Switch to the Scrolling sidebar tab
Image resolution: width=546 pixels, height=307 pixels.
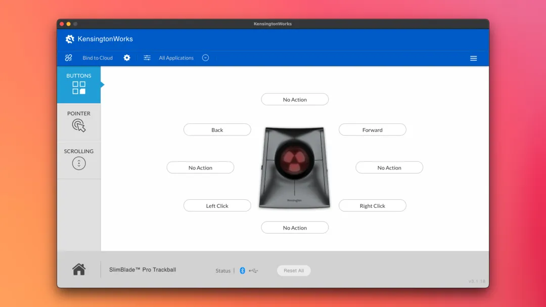pyautogui.click(x=79, y=160)
